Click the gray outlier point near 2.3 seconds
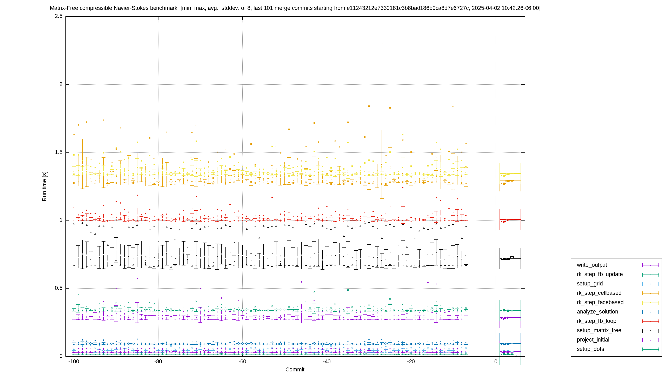665x374 pixels. tap(382, 44)
